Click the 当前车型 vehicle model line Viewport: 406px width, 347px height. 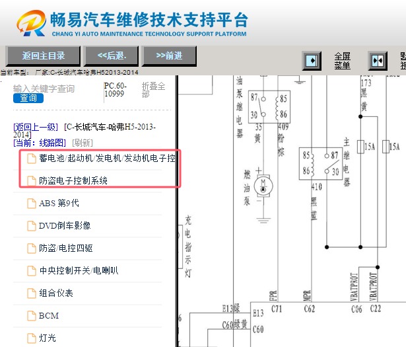(x=69, y=72)
